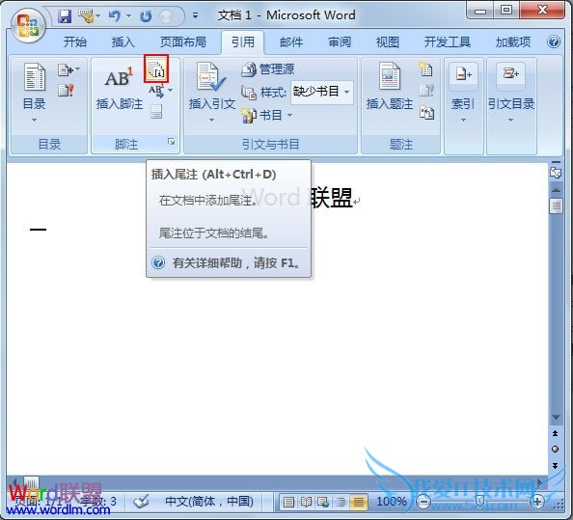Image resolution: width=573 pixels, height=520 pixels.
Task: Click 插入引文 Insert Citation button
Action: [x=211, y=93]
